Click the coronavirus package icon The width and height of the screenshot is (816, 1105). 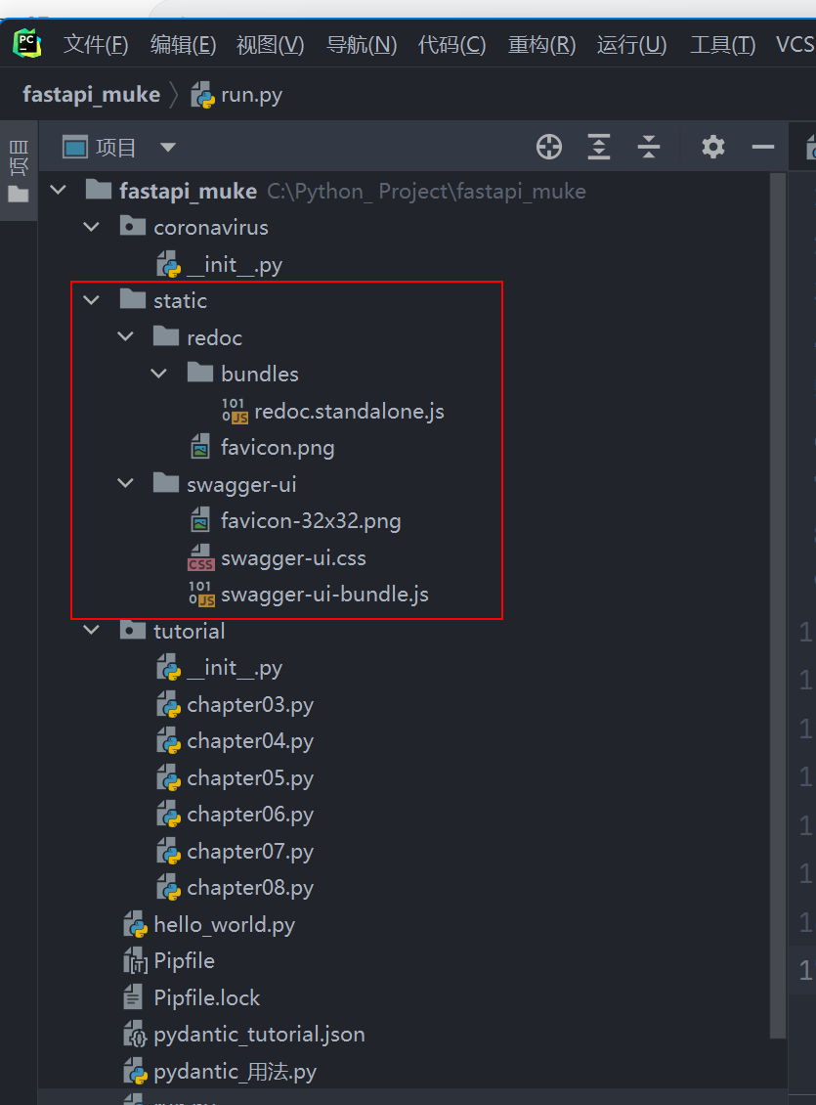click(x=132, y=226)
